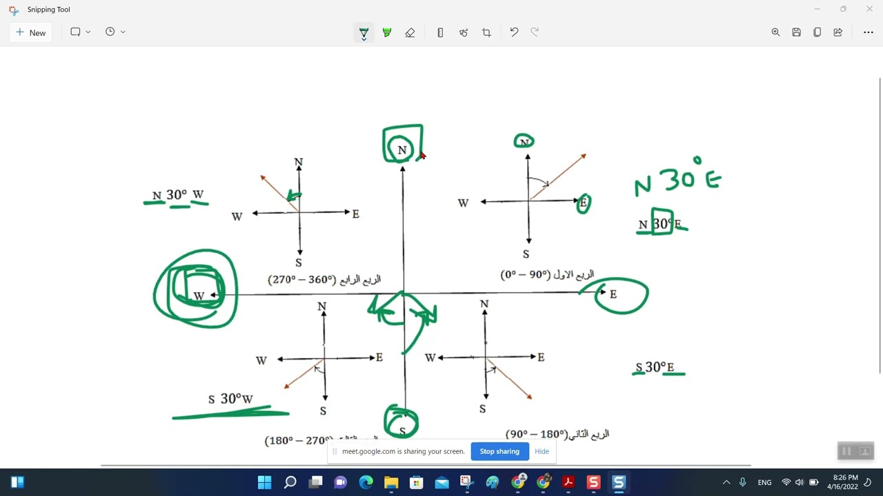Viewport: 883px width, 496px height.
Task: Open the See more three-dots menu
Action: click(x=868, y=32)
